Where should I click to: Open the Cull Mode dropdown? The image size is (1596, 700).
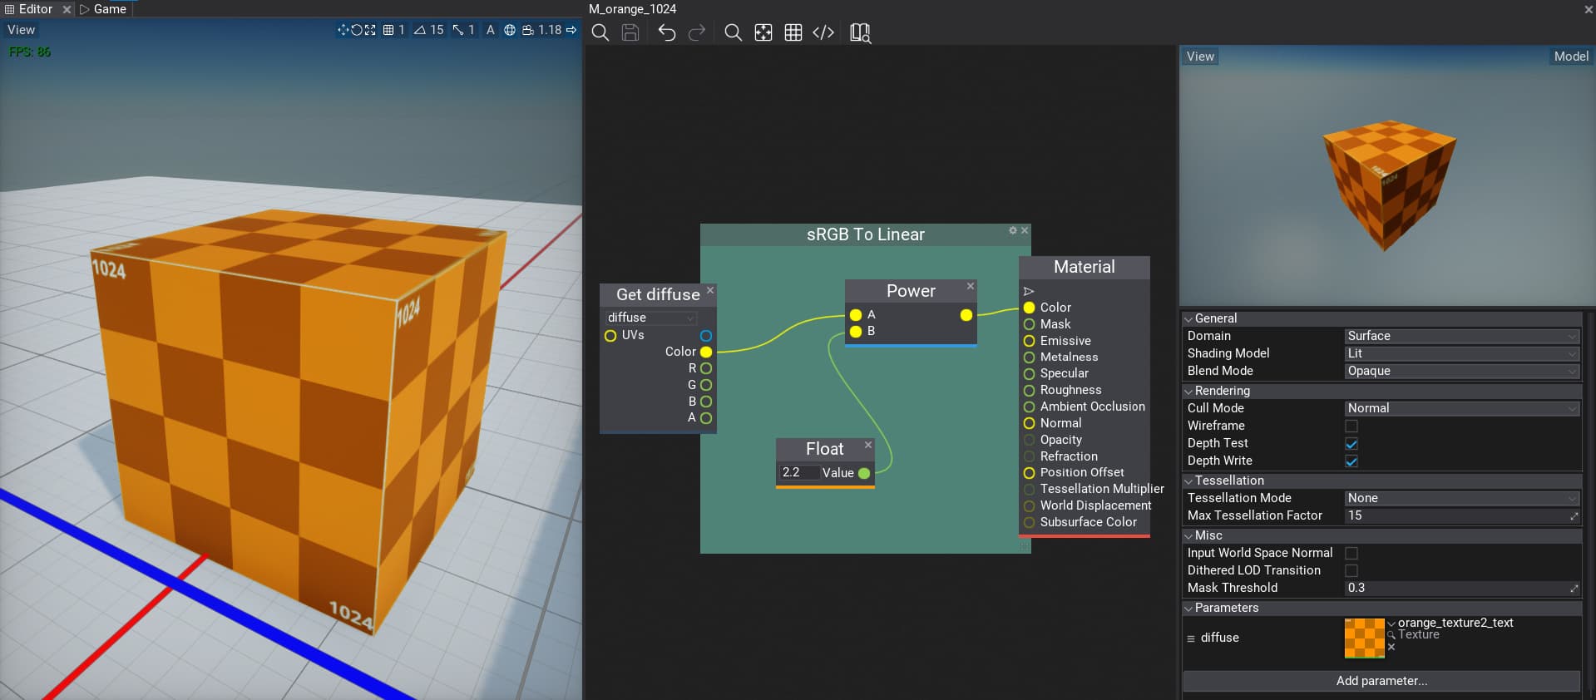[1461, 408]
